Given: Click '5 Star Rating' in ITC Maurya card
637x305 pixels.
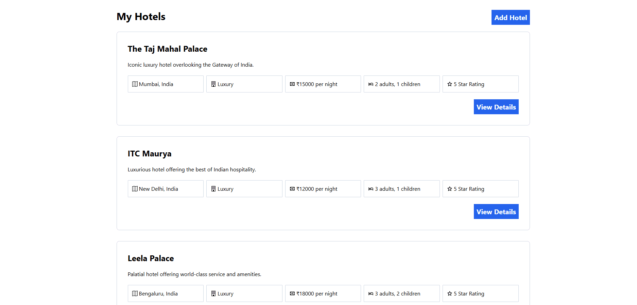Looking at the screenshot, I should tap(469, 189).
